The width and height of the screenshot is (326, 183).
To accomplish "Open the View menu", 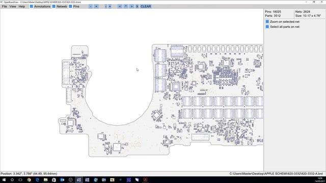I will [13, 7].
